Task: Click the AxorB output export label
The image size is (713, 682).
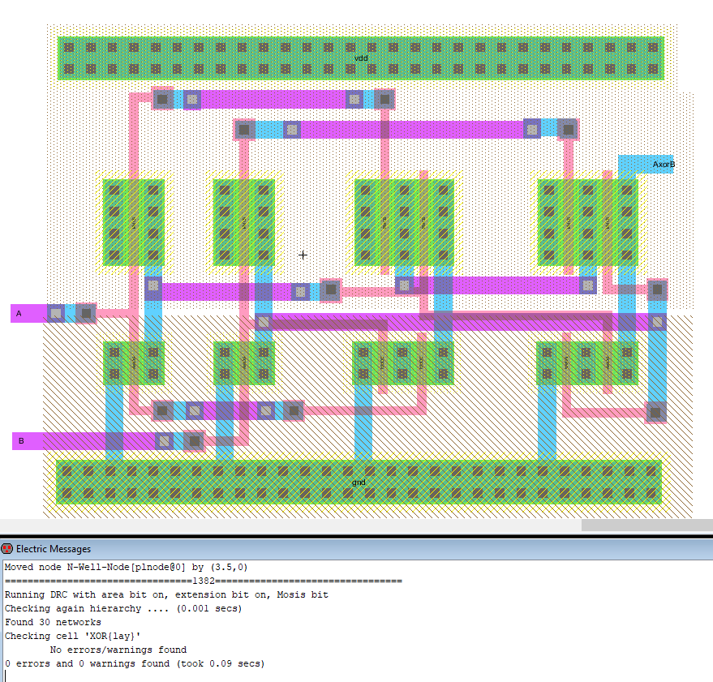Action: click(x=663, y=165)
